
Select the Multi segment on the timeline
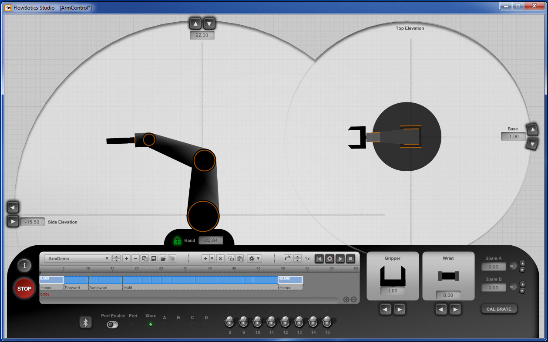point(200,280)
